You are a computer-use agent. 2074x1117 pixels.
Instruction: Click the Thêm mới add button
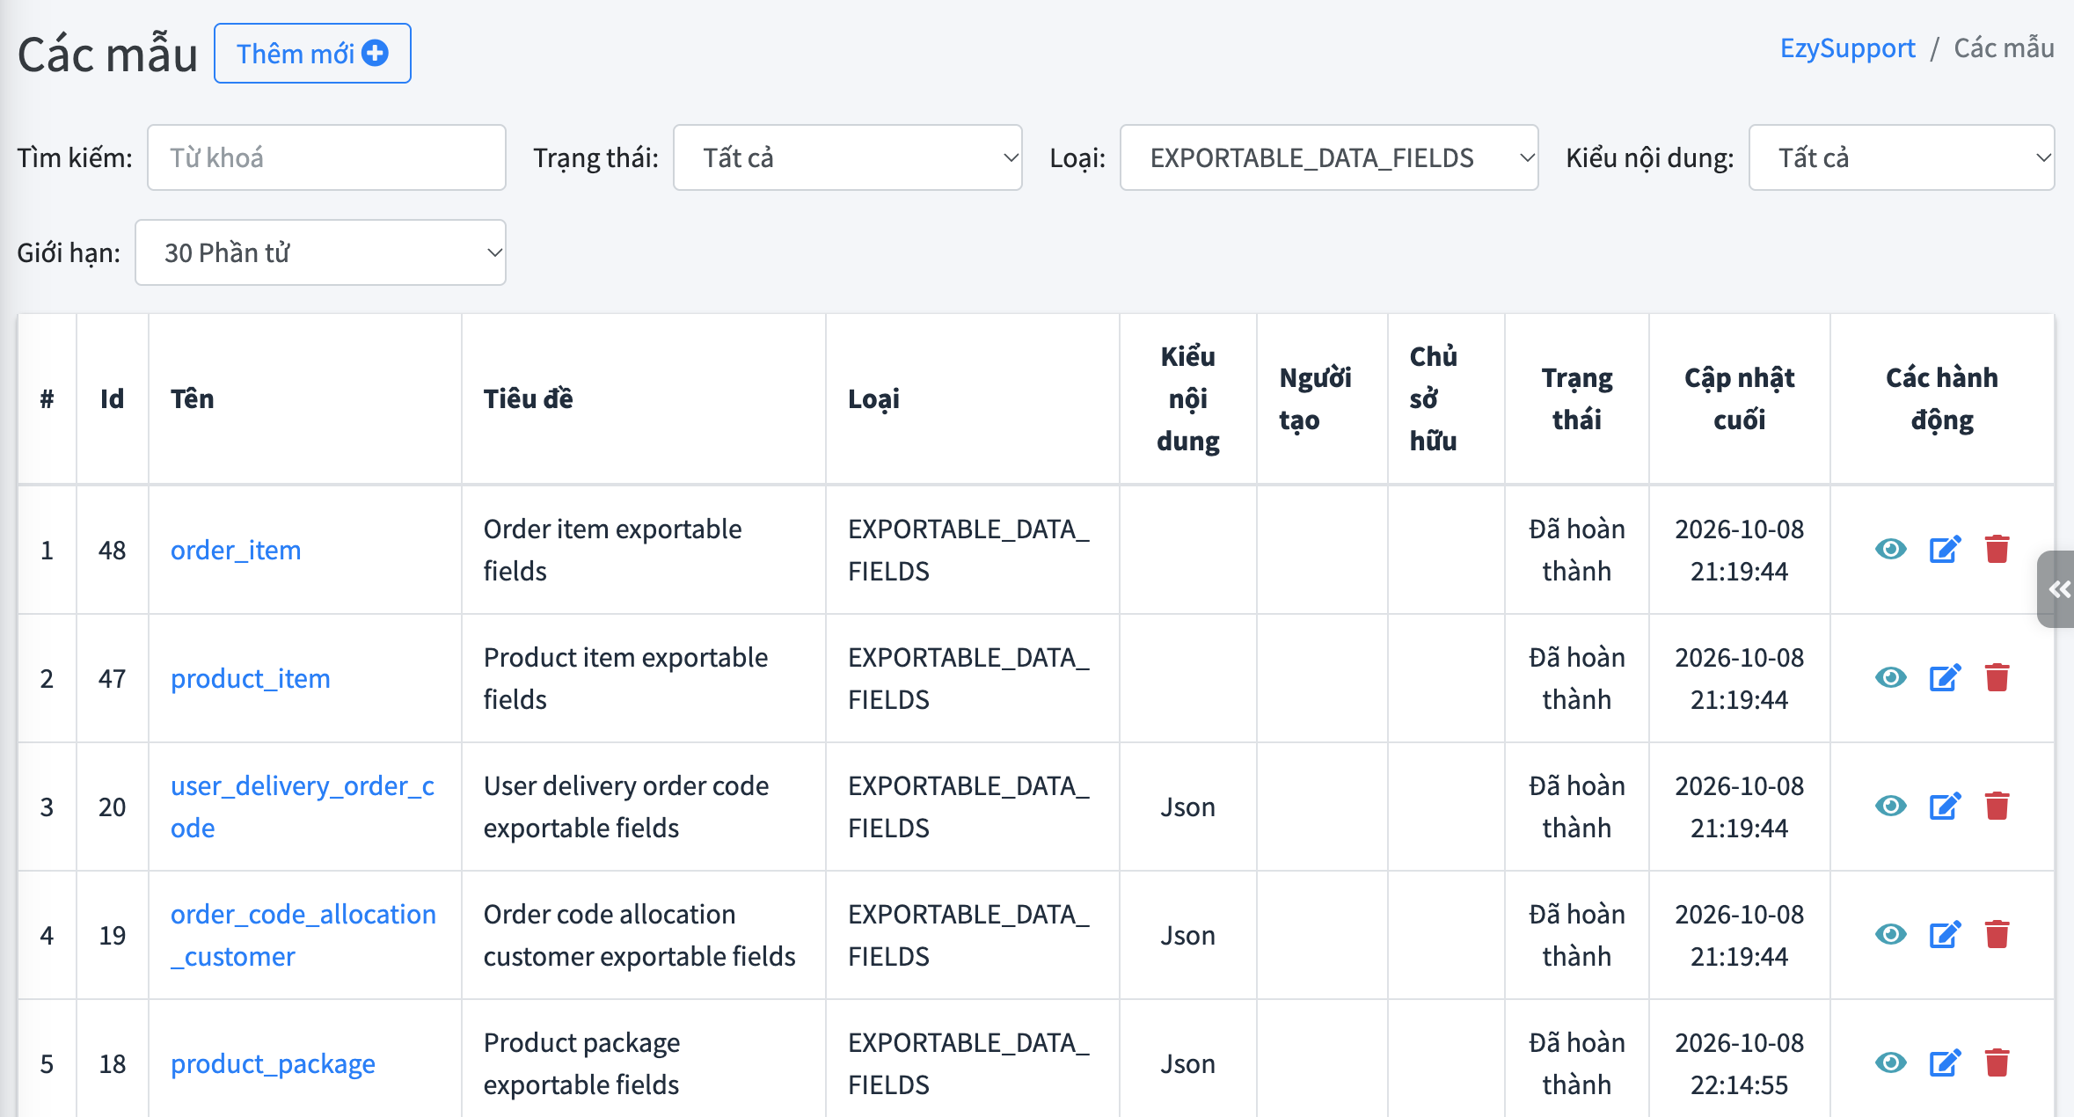(x=312, y=54)
